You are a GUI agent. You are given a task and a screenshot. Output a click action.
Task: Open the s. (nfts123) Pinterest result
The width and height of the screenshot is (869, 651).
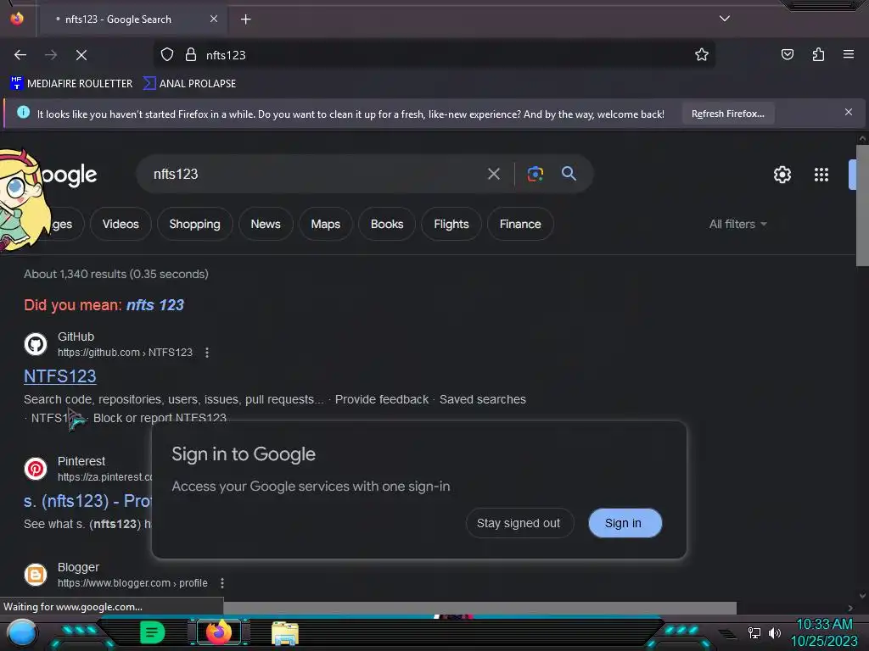(87, 501)
